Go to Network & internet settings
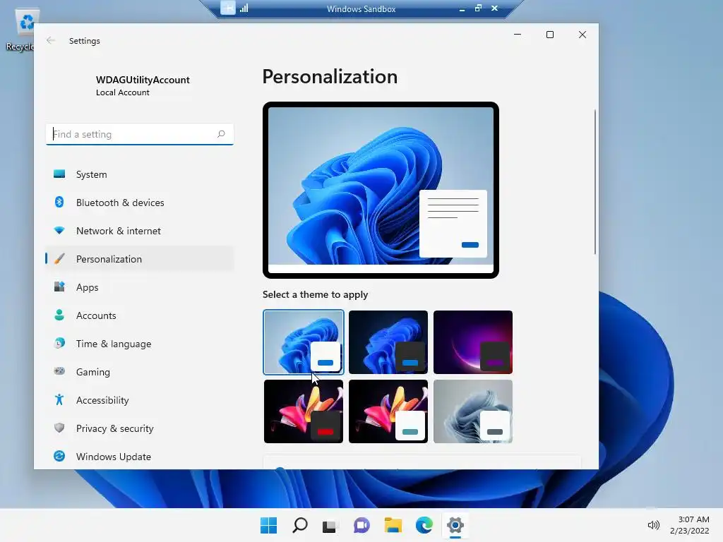This screenshot has height=542, width=723. [x=139, y=231]
